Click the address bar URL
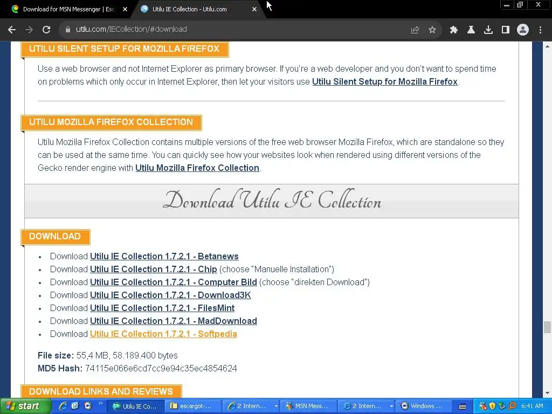Screen dimensions: 552x414 (132, 30)
